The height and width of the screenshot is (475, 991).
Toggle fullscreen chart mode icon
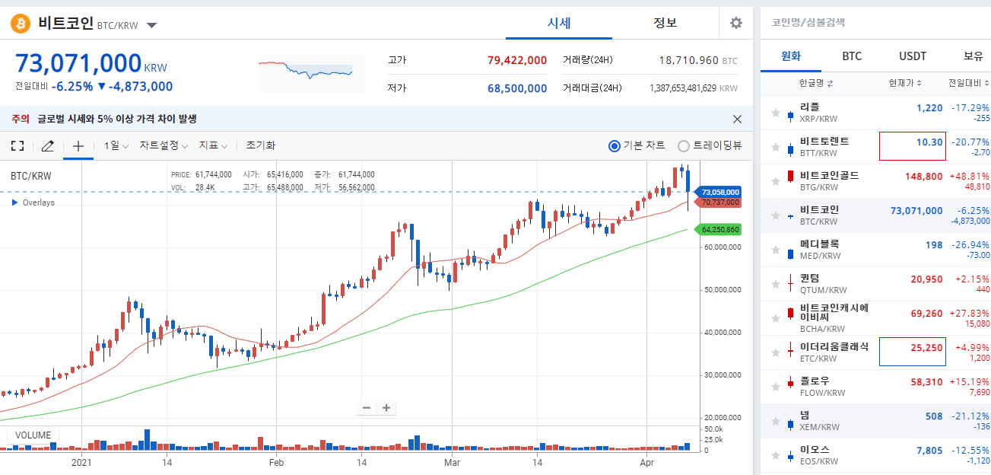(x=17, y=145)
